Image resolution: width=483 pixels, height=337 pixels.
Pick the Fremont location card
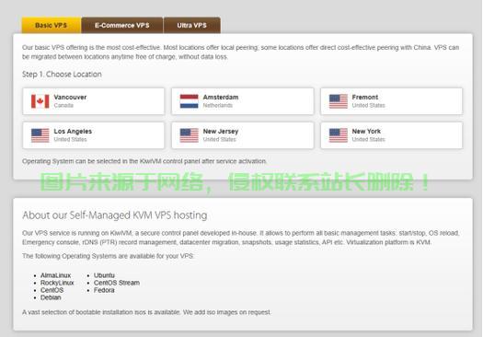tap(392, 101)
